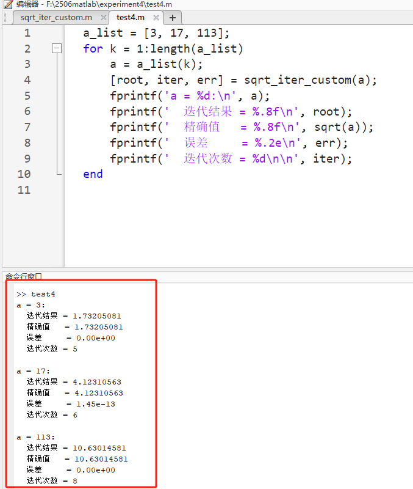Click the fprintf line printing err
The image size is (413, 489).
click(229, 143)
